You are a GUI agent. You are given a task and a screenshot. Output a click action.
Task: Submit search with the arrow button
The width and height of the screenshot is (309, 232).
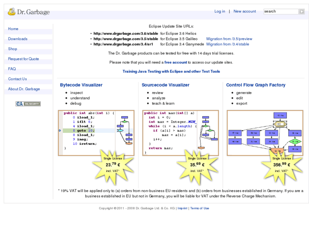tap(301, 11)
